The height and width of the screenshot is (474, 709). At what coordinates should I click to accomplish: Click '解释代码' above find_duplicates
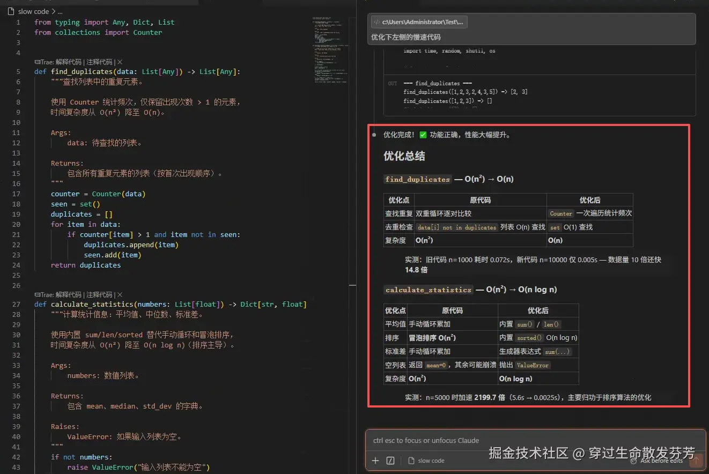coord(70,62)
